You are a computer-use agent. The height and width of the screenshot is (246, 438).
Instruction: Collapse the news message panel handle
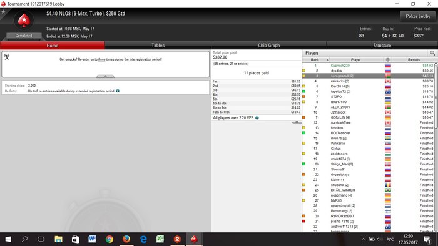105,76
